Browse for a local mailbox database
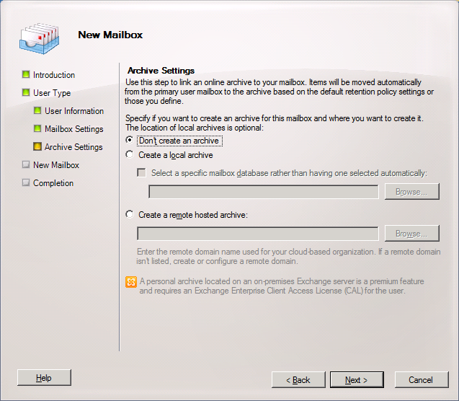 pyautogui.click(x=411, y=192)
